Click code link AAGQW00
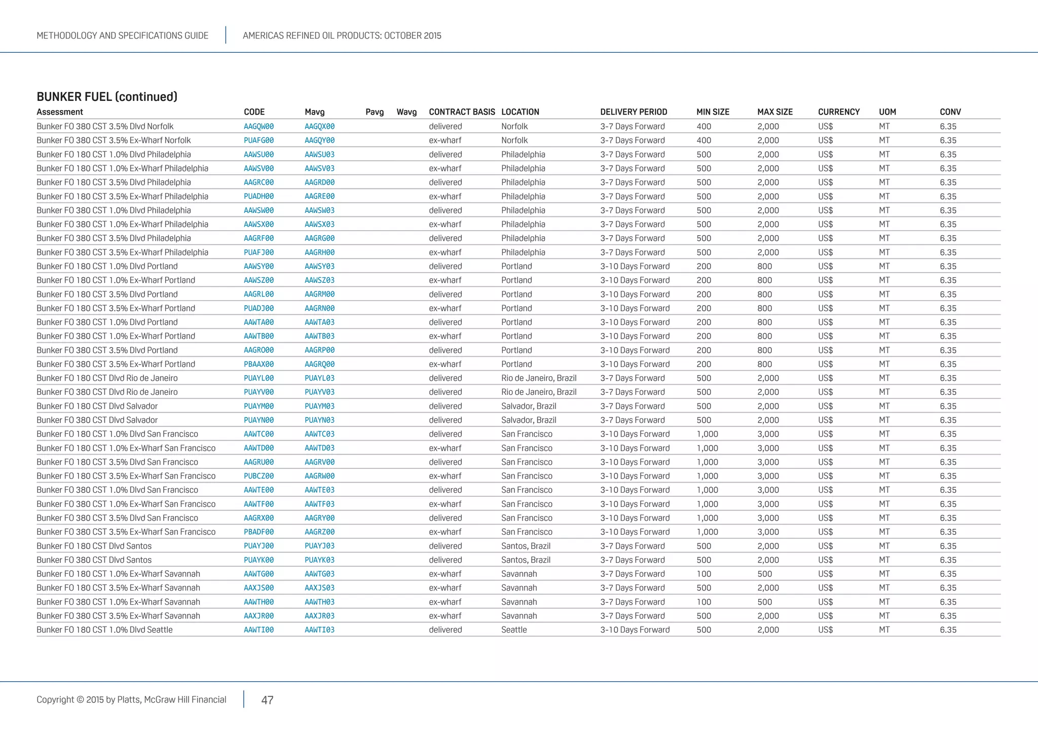This screenshot has width=1038, height=734. (258, 127)
